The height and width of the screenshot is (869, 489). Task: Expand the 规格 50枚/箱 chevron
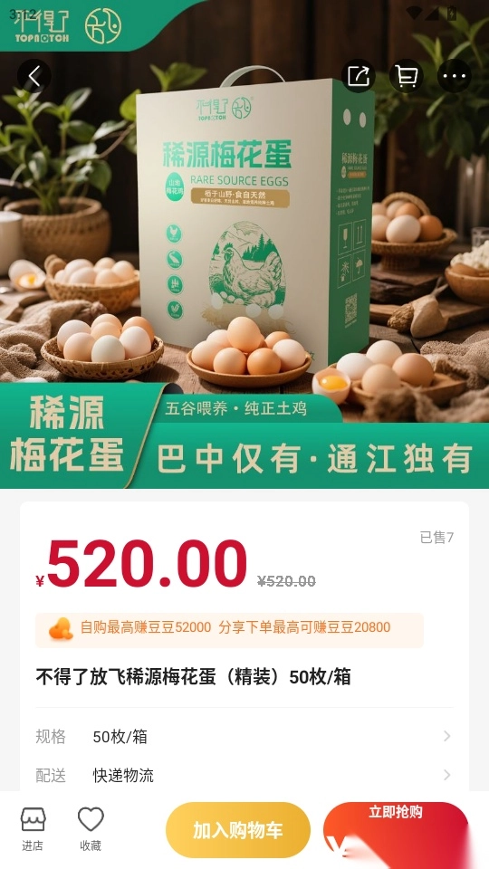tap(446, 736)
